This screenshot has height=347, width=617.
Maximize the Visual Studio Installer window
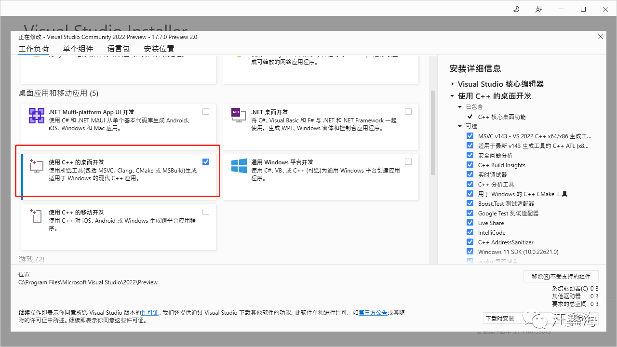[x=583, y=9]
